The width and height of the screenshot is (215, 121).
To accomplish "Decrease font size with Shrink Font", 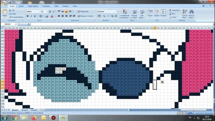I will (x=53, y=12).
